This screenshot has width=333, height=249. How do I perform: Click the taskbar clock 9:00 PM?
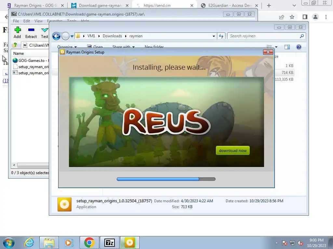(316, 240)
